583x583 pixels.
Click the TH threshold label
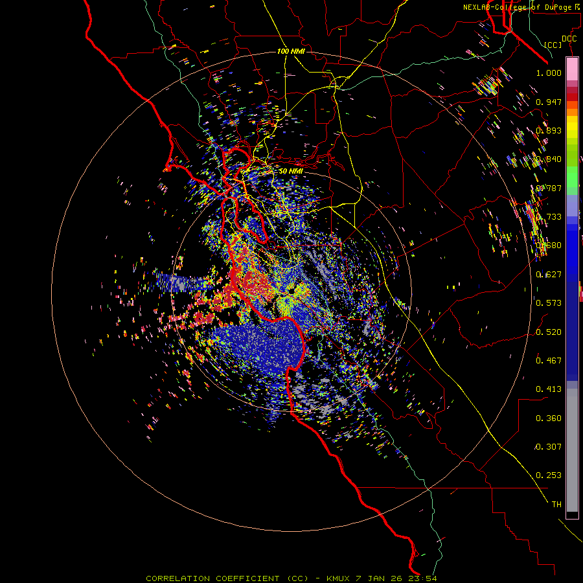tap(556, 505)
